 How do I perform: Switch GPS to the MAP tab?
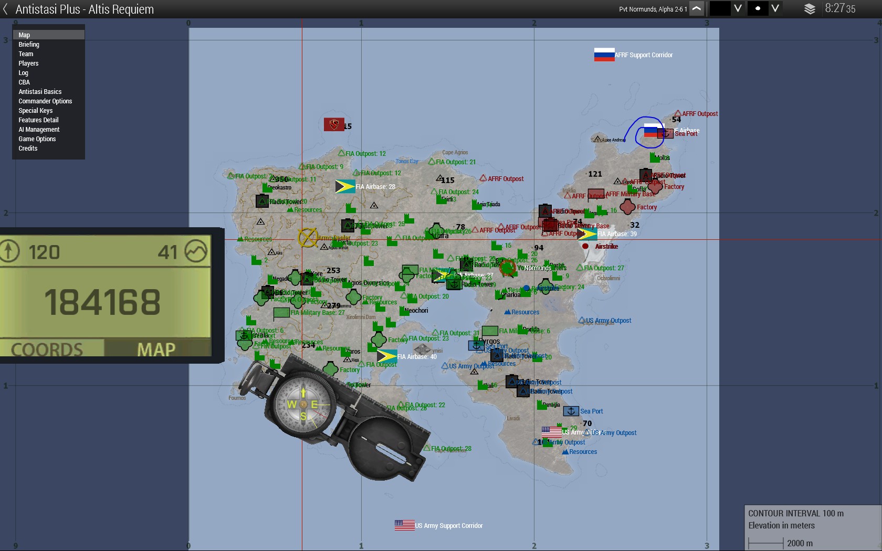point(156,349)
